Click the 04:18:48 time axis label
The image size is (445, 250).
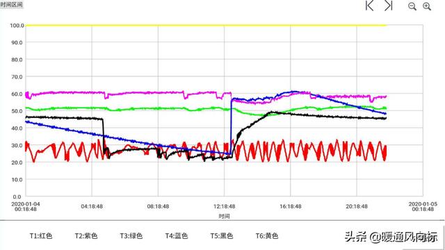click(92, 206)
